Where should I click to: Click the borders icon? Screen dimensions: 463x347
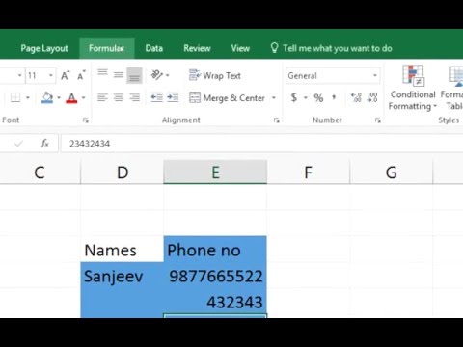pyautogui.click(x=15, y=97)
